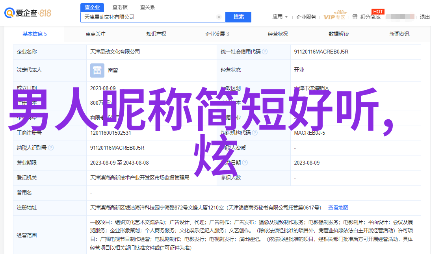The width and height of the screenshot is (431, 254).
Task: Select the 核准日期 value 2023-08-09
Action: point(307,163)
